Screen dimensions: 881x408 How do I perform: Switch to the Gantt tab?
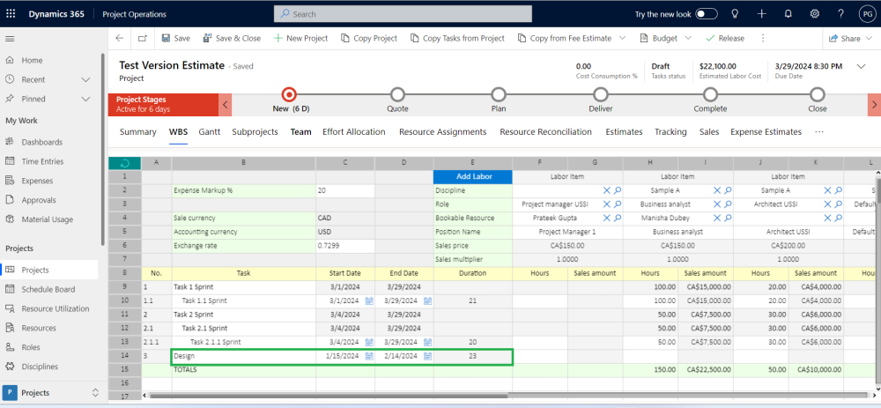(x=209, y=132)
